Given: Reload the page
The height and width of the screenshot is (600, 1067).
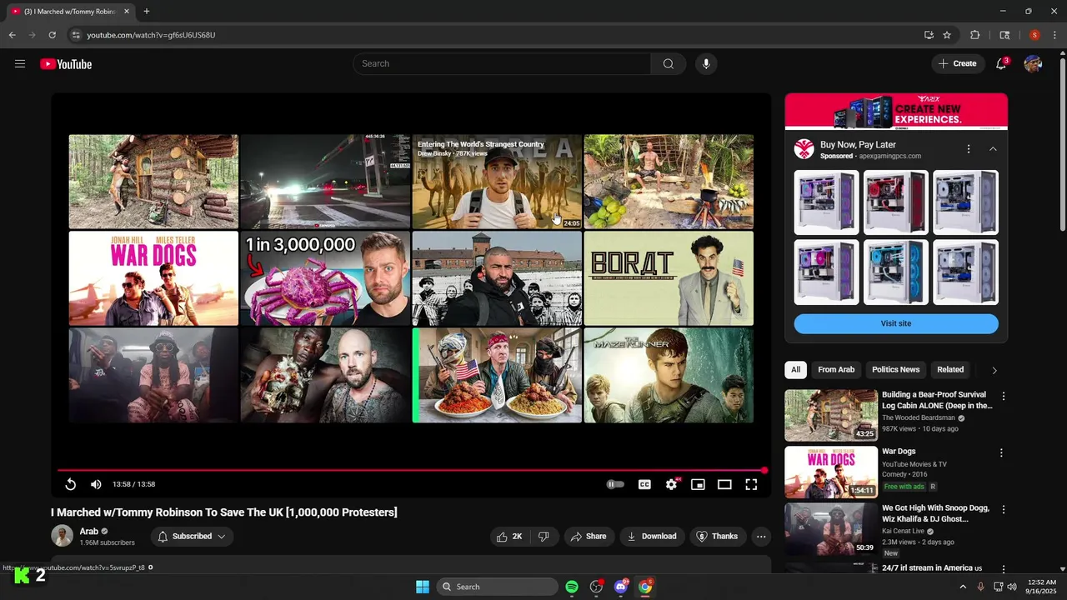Looking at the screenshot, I should click(52, 35).
